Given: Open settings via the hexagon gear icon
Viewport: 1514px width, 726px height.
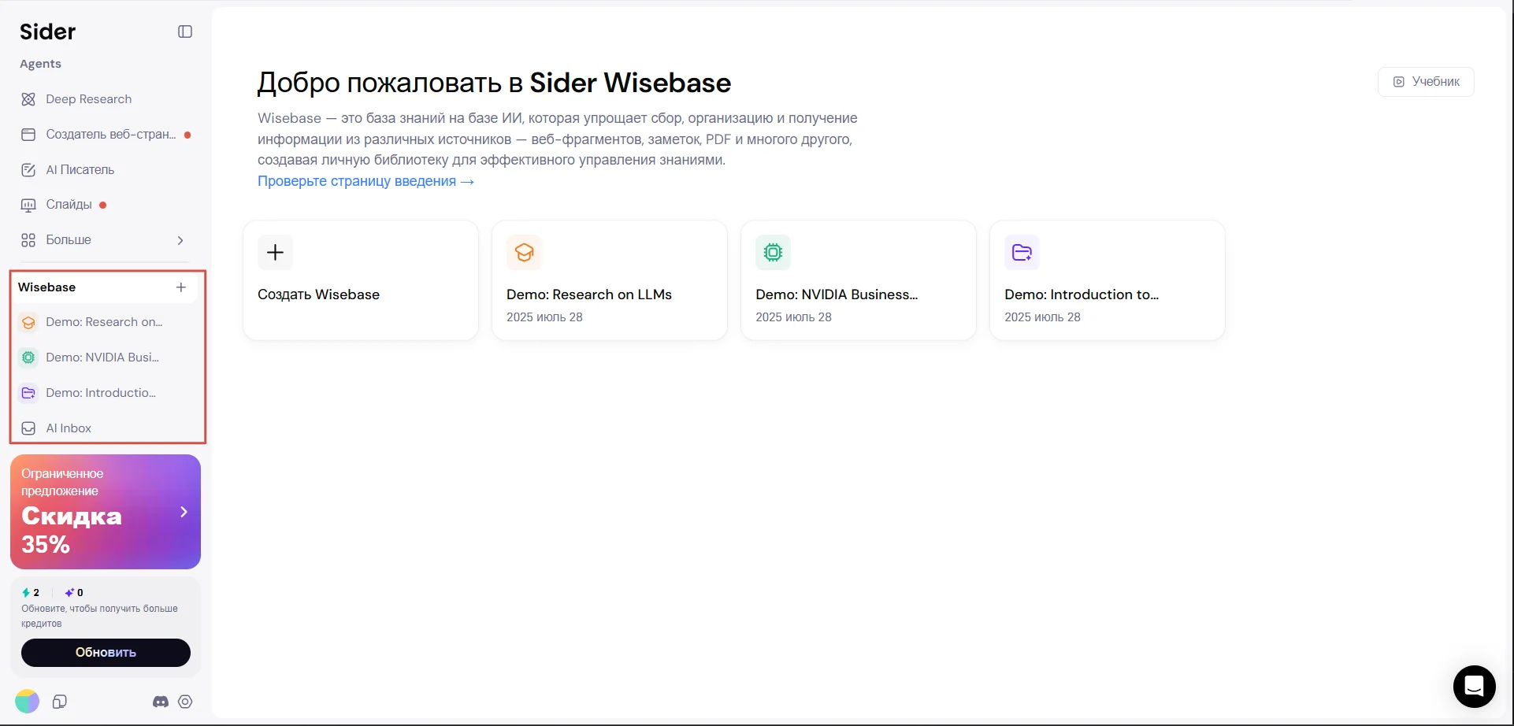Looking at the screenshot, I should coord(185,702).
